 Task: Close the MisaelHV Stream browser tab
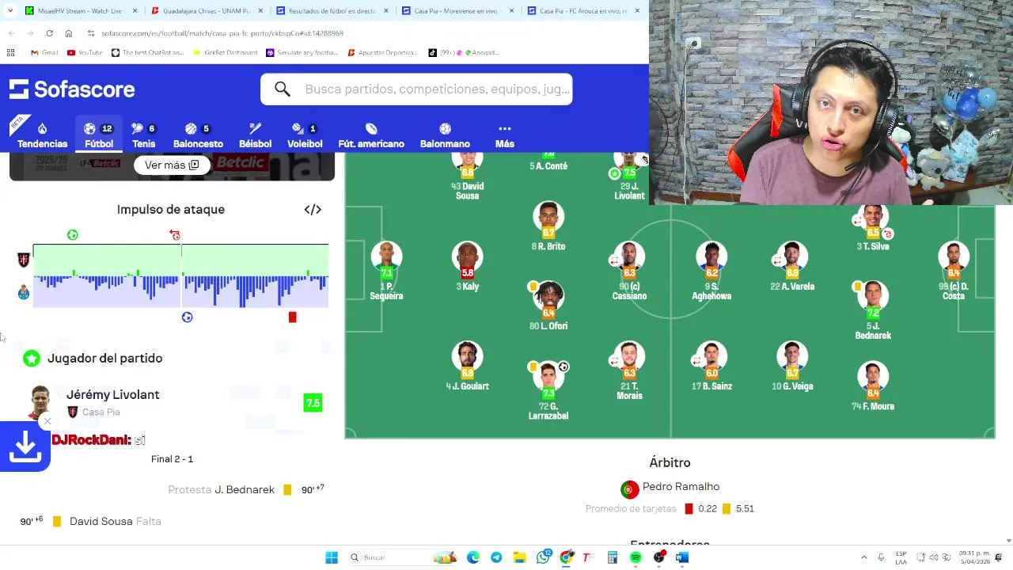[135, 11]
